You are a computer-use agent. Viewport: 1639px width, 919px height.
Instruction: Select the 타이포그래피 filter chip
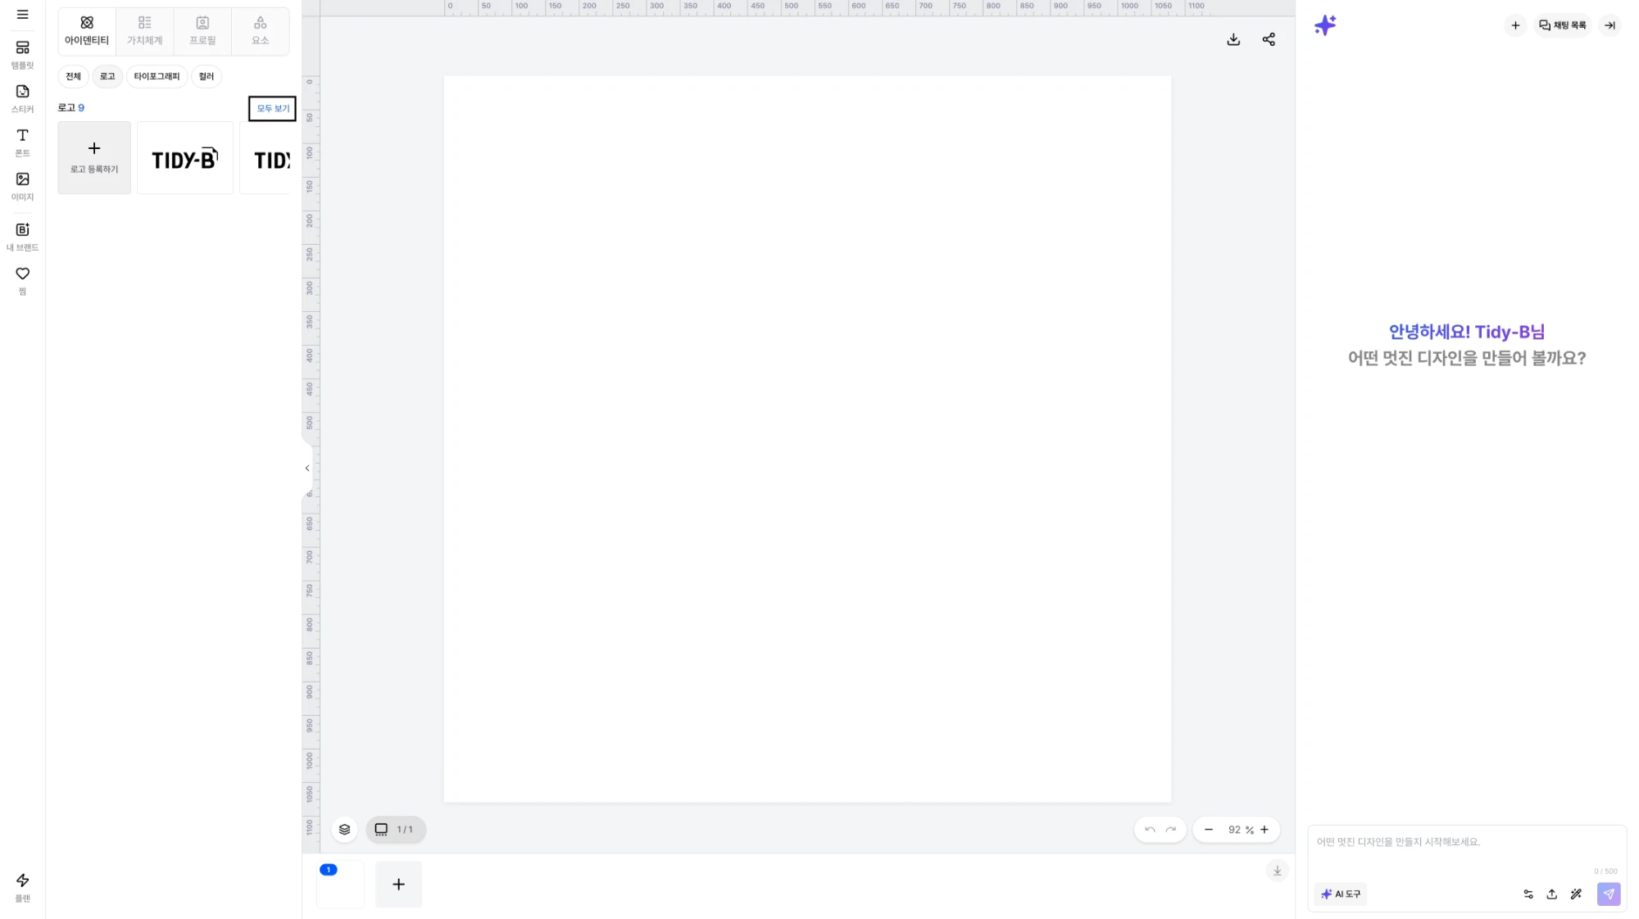click(157, 76)
